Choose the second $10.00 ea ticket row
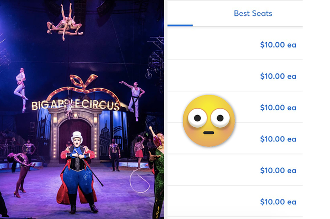 pyautogui.click(x=235, y=76)
